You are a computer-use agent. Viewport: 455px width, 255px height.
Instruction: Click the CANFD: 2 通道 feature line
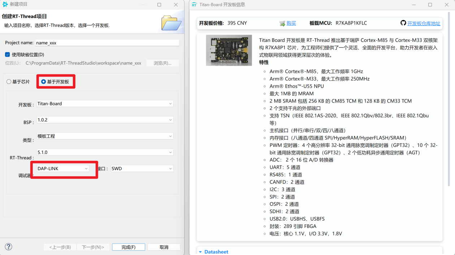click(287, 182)
